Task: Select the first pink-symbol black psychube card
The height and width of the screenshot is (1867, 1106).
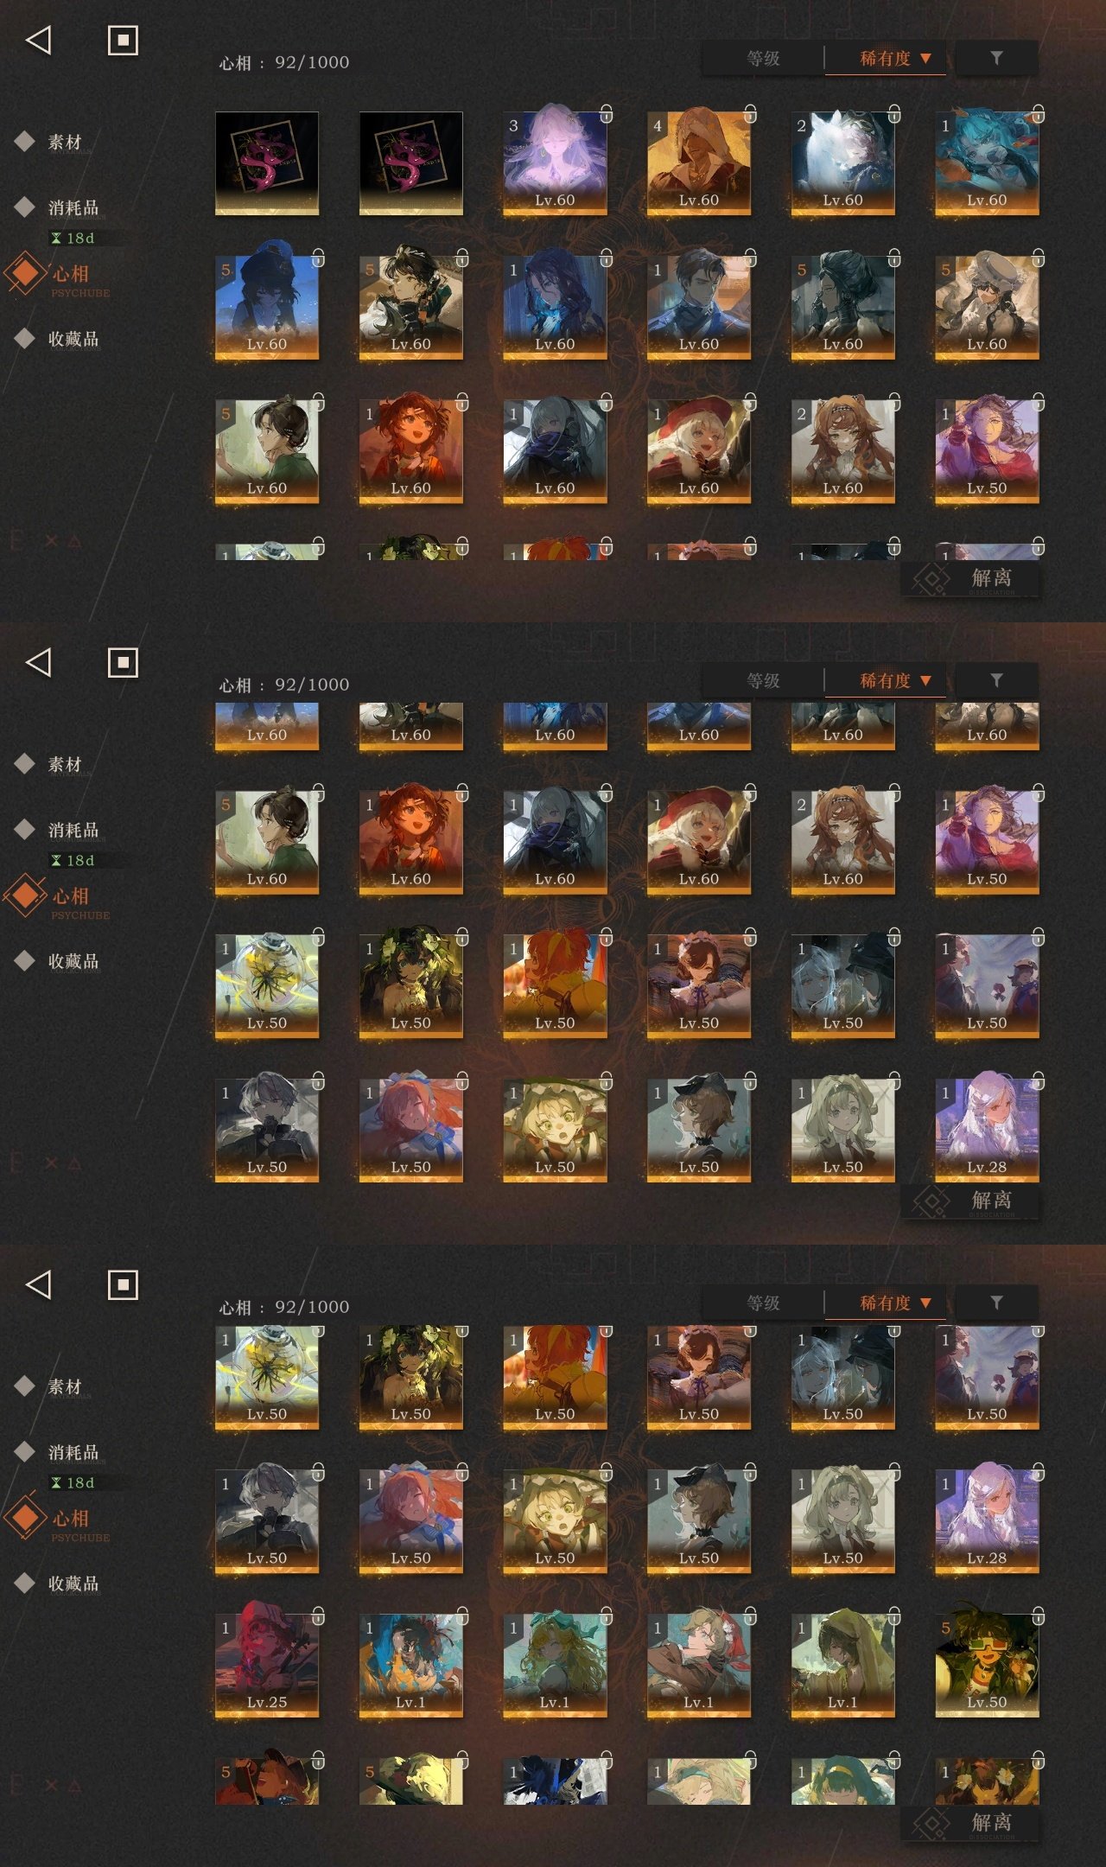Action: (x=267, y=162)
